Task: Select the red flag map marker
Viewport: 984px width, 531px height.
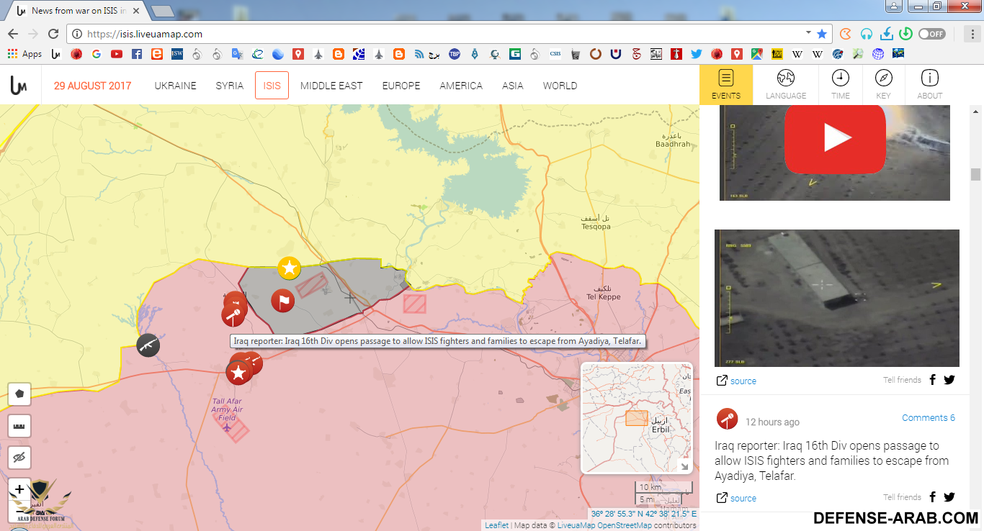Action: (282, 300)
